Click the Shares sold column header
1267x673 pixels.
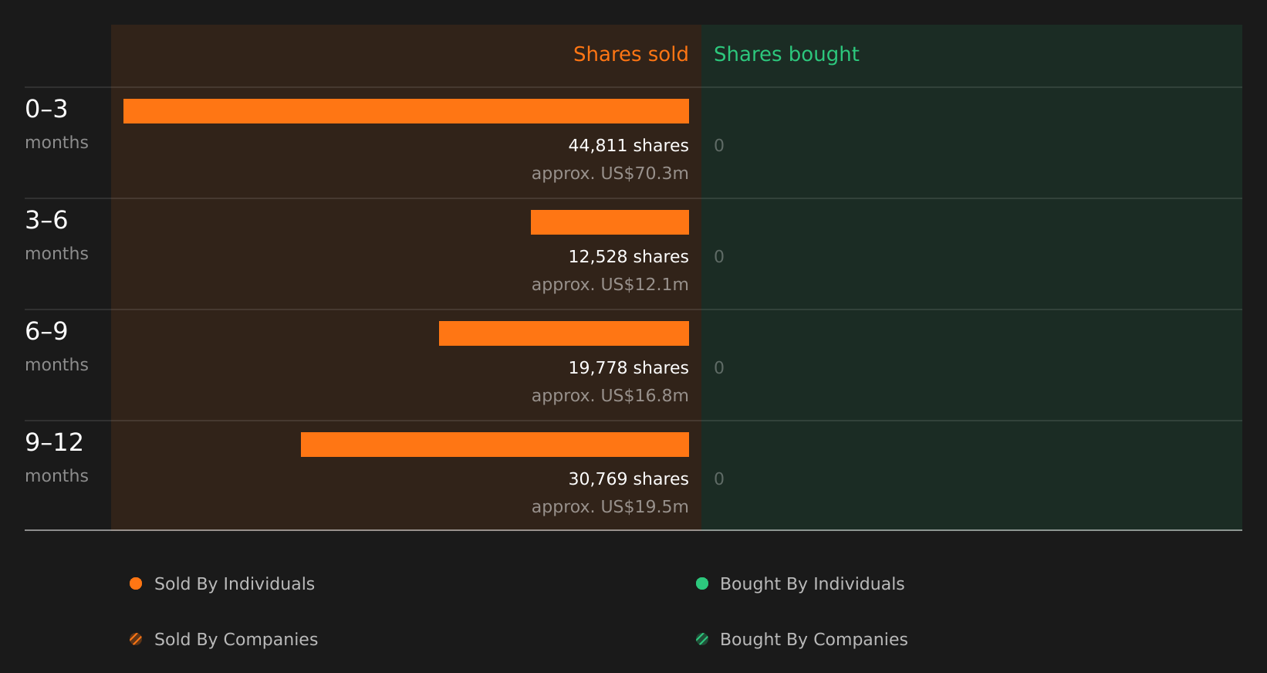(631, 54)
